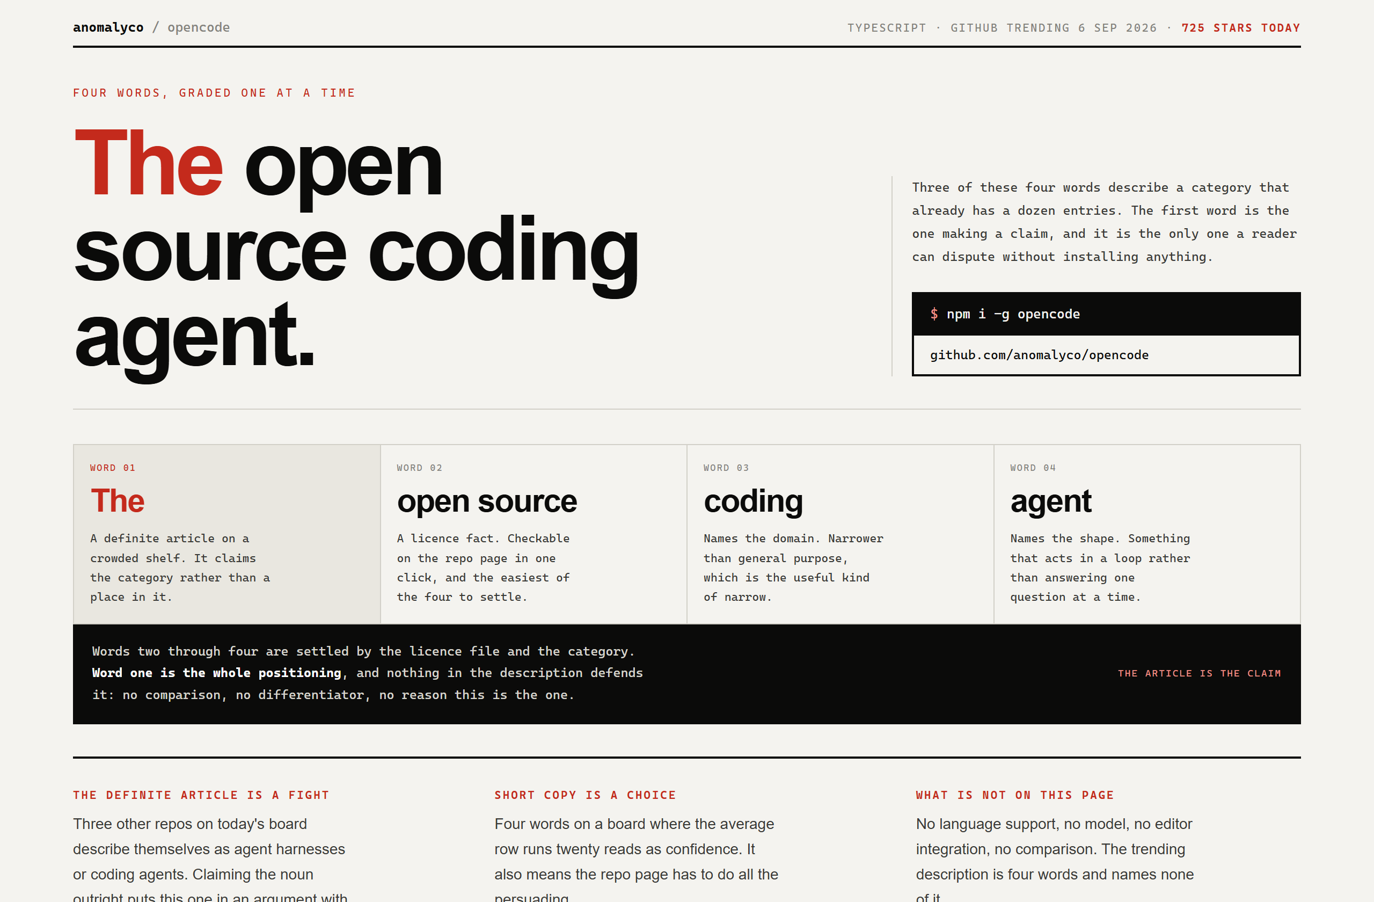Image resolution: width=1374 pixels, height=902 pixels.
Task: Select the 'Word 03 coding' card
Action: 840,534
